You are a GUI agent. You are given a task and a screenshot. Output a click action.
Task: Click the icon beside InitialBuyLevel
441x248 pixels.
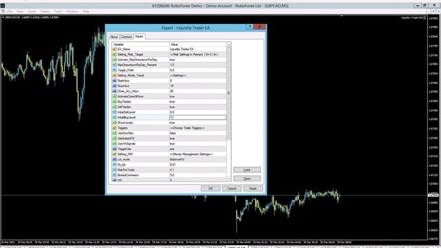[114, 118]
